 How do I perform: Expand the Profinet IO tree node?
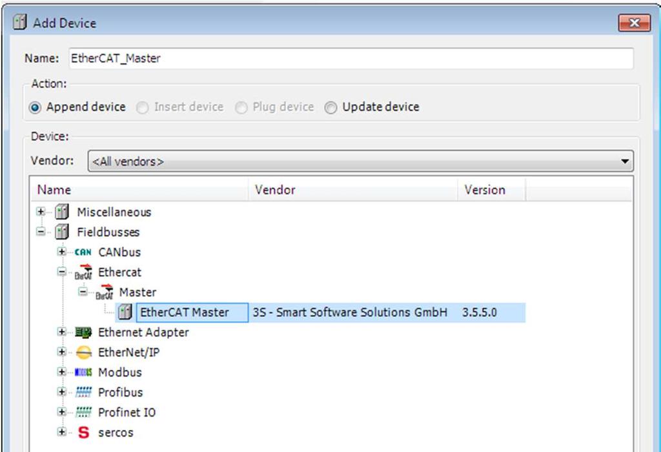click(x=61, y=412)
